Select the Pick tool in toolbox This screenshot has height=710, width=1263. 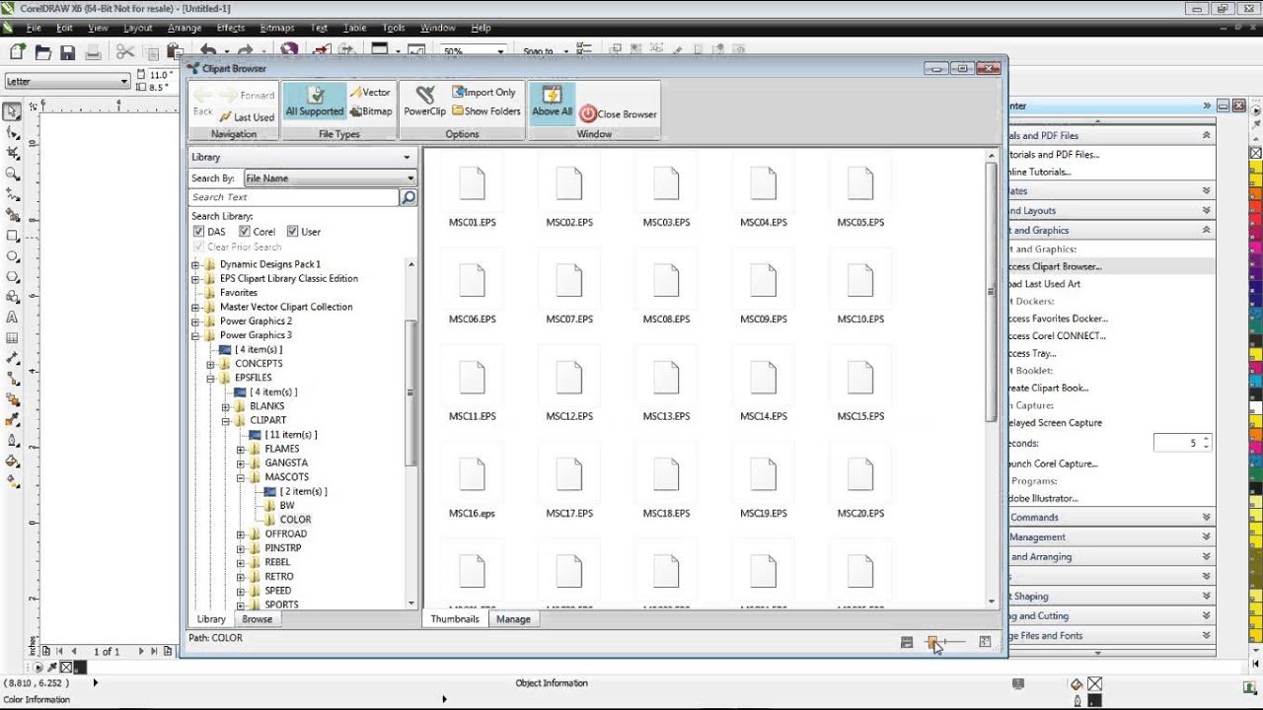click(13, 111)
